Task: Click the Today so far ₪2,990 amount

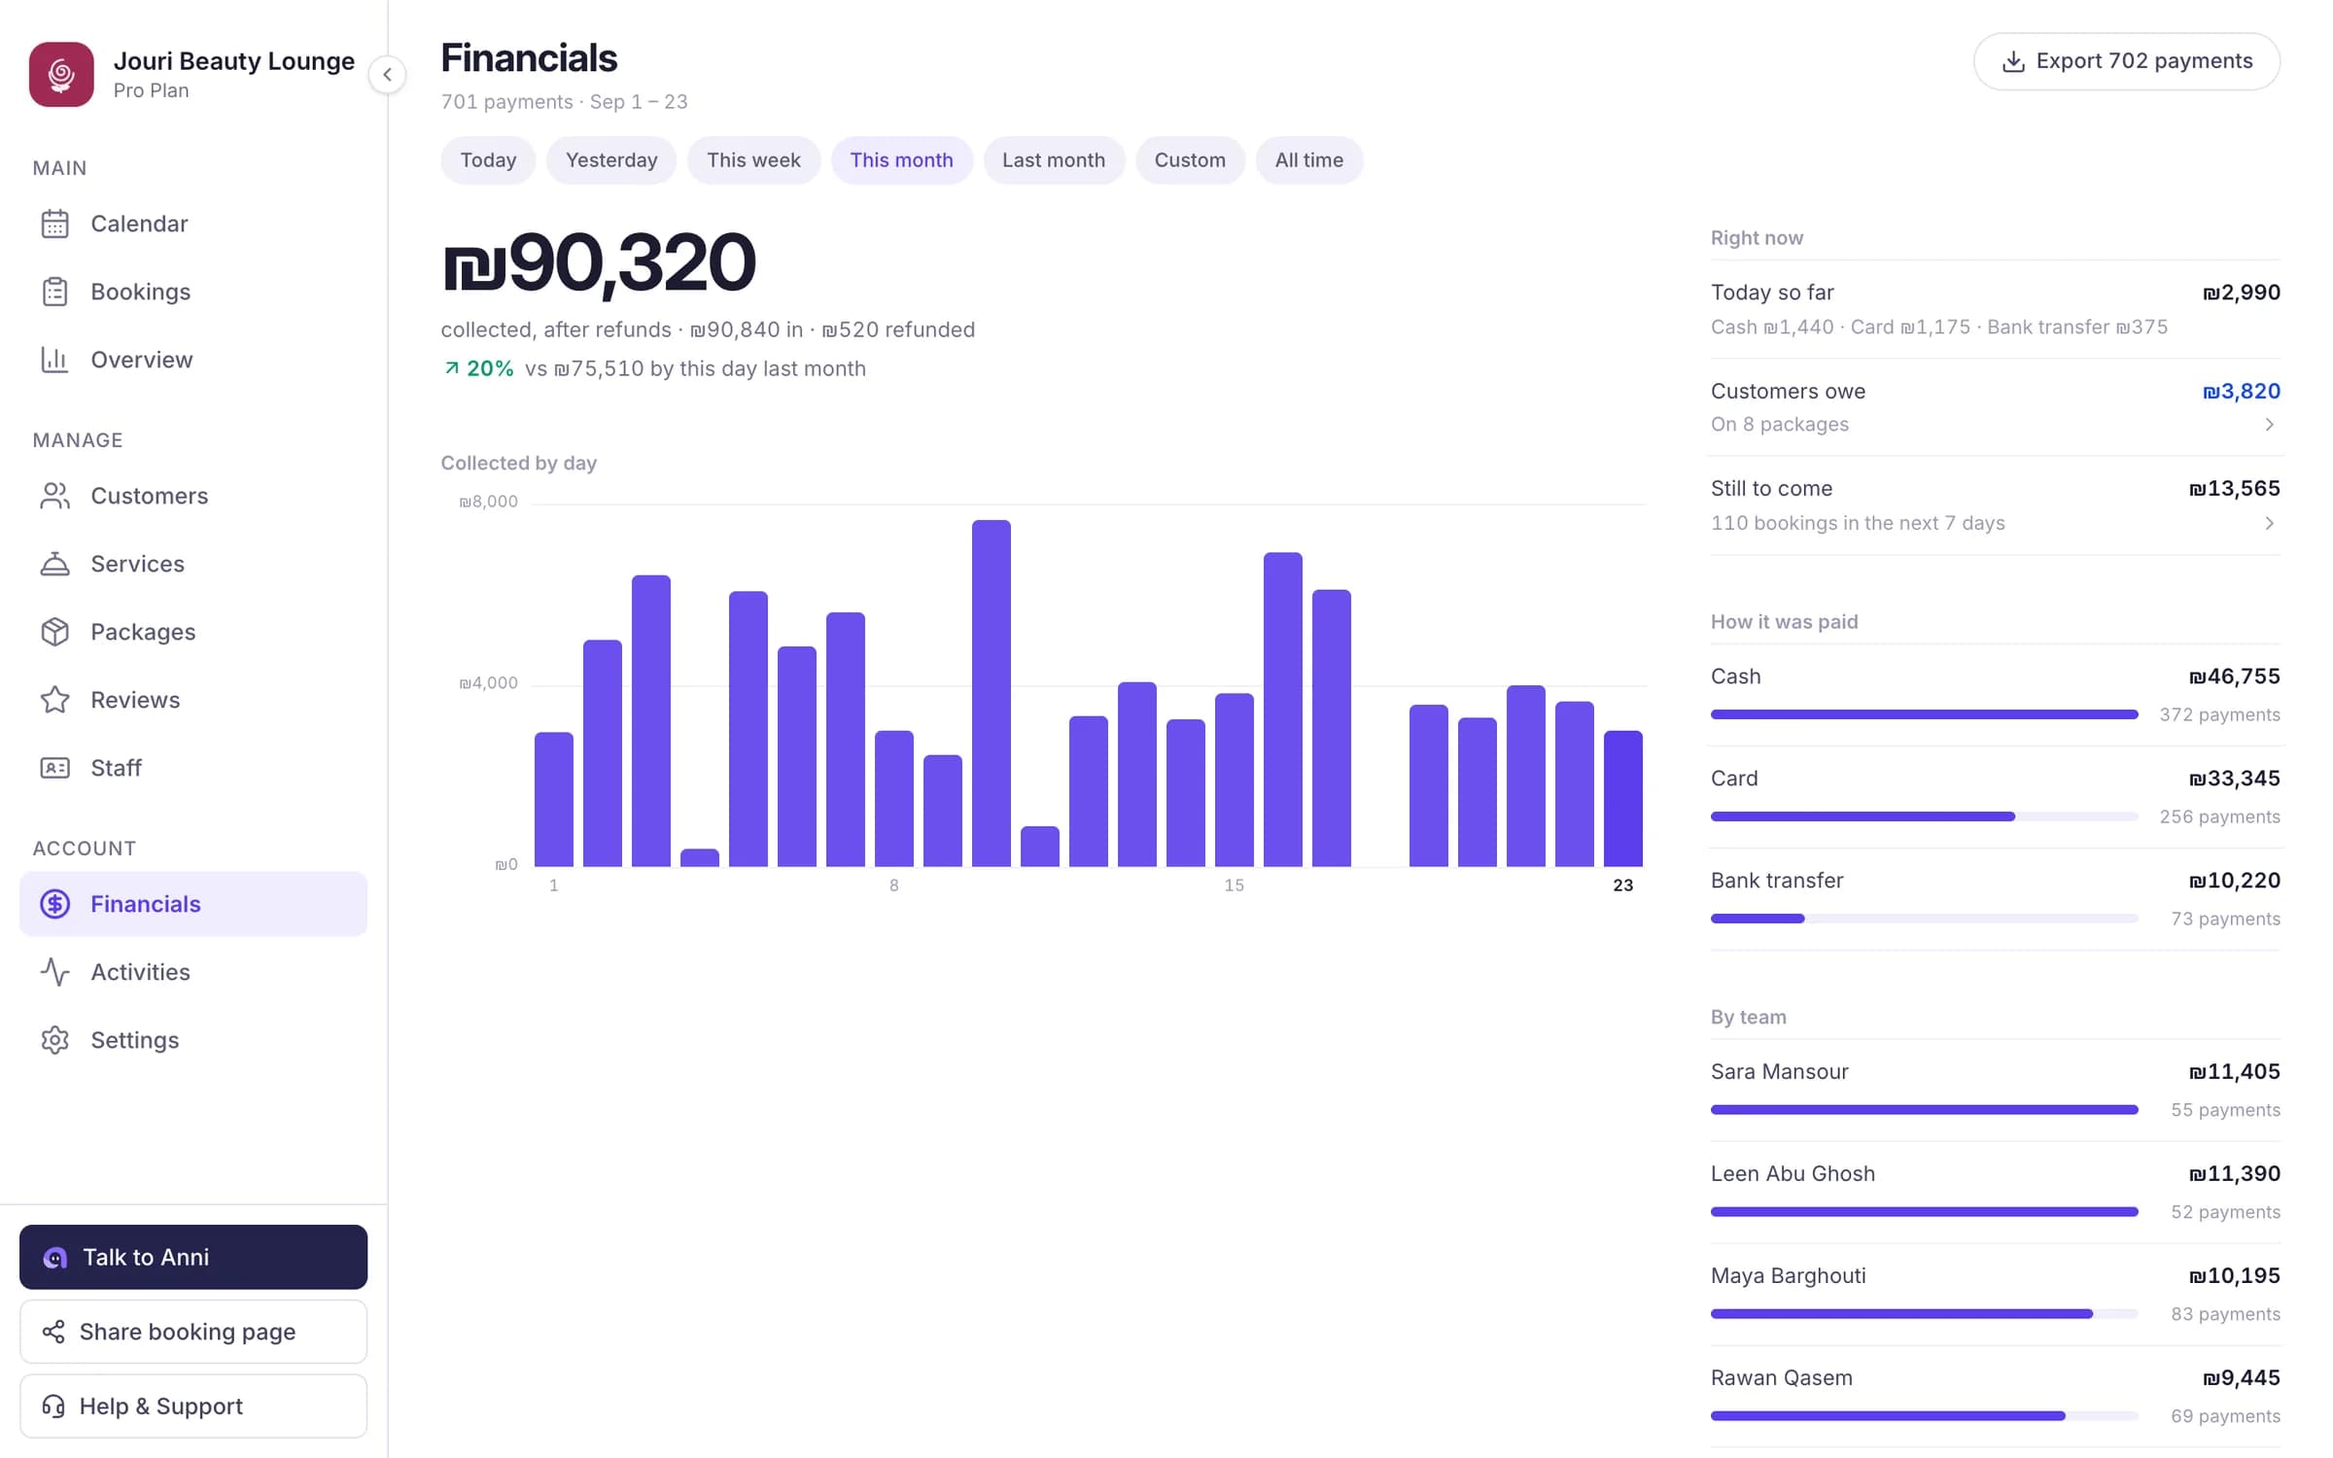Action: point(2241,293)
